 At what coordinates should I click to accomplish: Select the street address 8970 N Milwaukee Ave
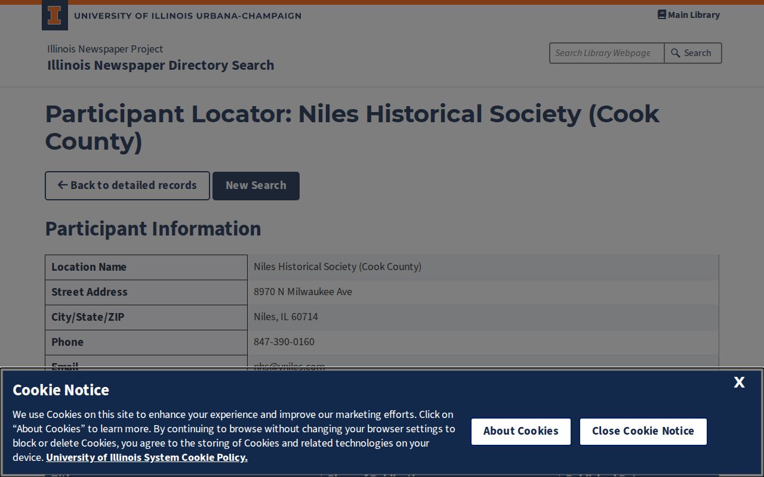point(303,292)
